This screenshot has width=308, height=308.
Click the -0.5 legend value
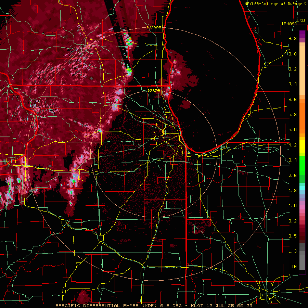click(x=291, y=236)
